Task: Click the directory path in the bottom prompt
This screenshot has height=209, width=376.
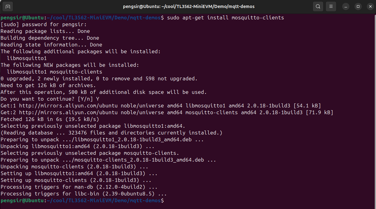Action: (104, 201)
